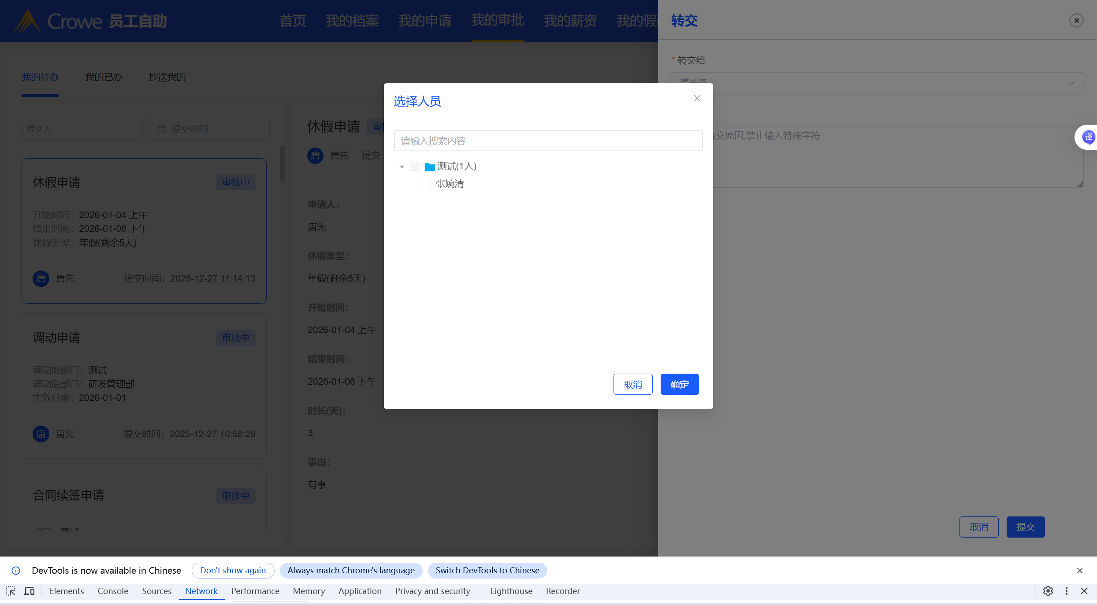Close the 选择人员 dialog with X icon
The width and height of the screenshot is (1097, 605).
coord(697,98)
